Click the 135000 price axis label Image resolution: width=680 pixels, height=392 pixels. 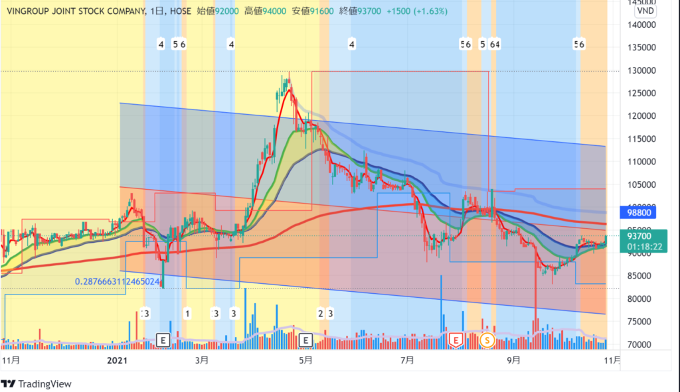coord(641,47)
